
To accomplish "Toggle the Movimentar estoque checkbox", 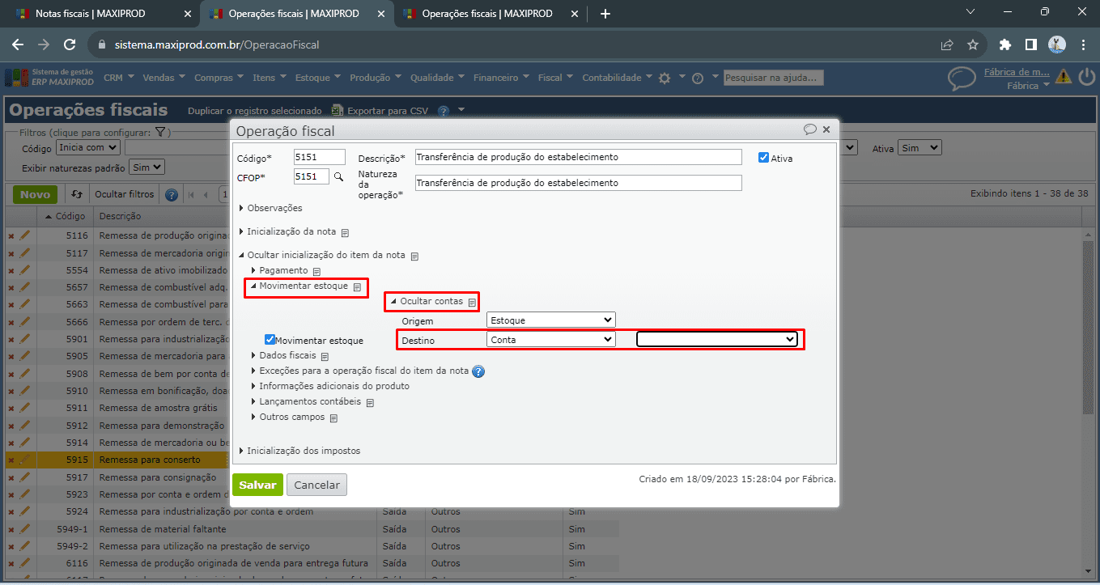I will coord(270,340).
